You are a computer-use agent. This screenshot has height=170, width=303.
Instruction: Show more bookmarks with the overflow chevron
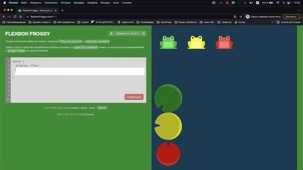[x=272, y=22]
